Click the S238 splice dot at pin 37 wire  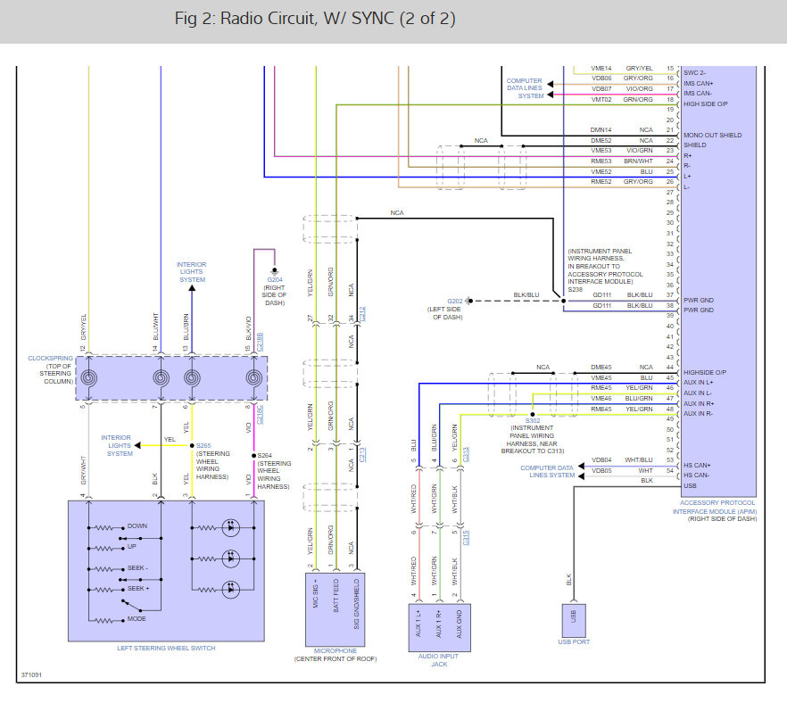563,301
